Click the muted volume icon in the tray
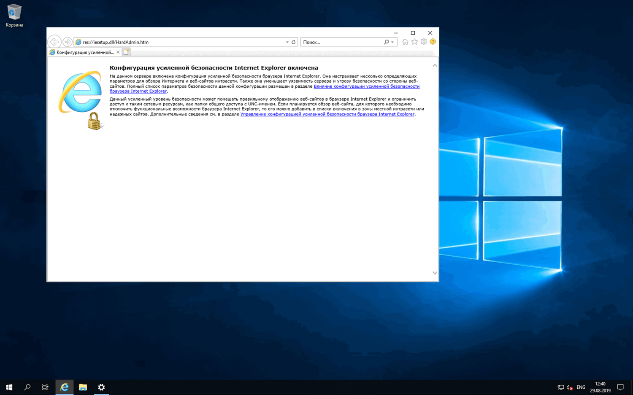Image resolution: width=633 pixels, height=395 pixels. (570, 387)
